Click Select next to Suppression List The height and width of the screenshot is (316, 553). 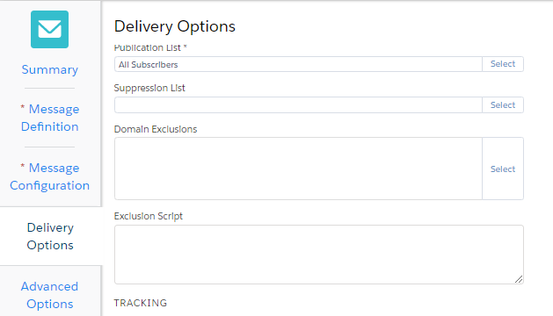(503, 105)
